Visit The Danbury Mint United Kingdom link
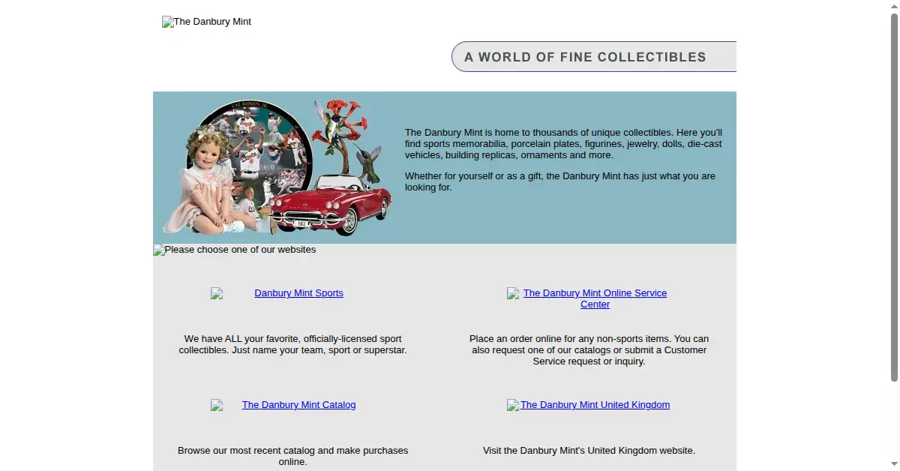Image resolution: width=900 pixels, height=471 pixels. tap(595, 405)
